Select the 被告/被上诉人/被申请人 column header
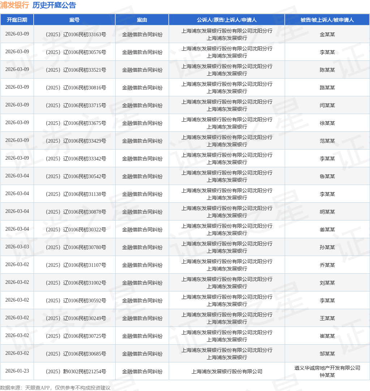The image size is (370, 391). pos(327,20)
